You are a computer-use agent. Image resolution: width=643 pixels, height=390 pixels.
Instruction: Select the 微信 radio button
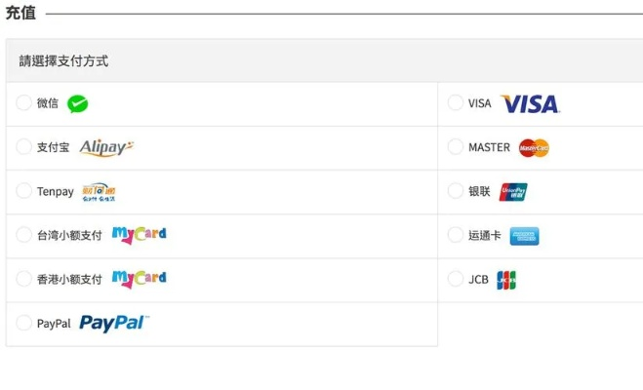(24, 103)
